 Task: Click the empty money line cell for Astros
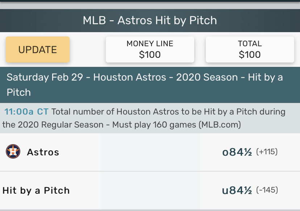click(150, 152)
